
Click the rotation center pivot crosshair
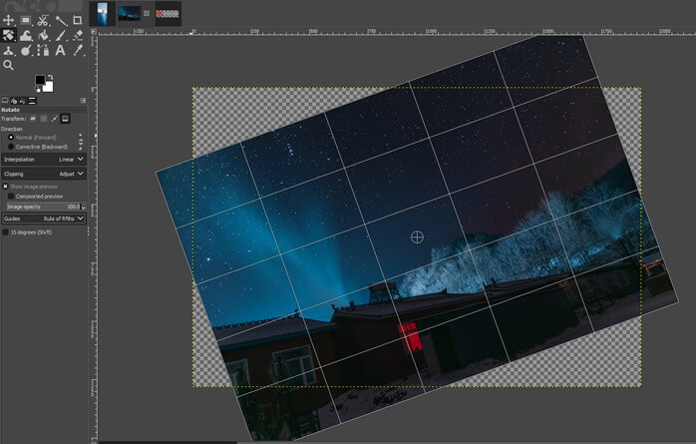point(417,237)
